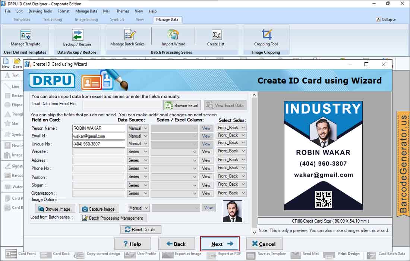Image resolution: width=410 pixels, height=261 pixels.
Task: Click the wizard Help button
Action: click(x=133, y=244)
